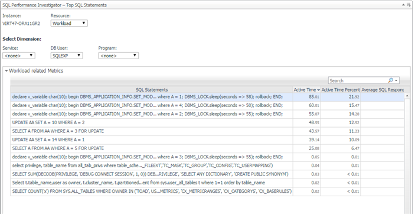Select the all_tab_privs select privilege statement
Image resolution: width=415 pixels, height=214 pixels.
click(x=152, y=166)
